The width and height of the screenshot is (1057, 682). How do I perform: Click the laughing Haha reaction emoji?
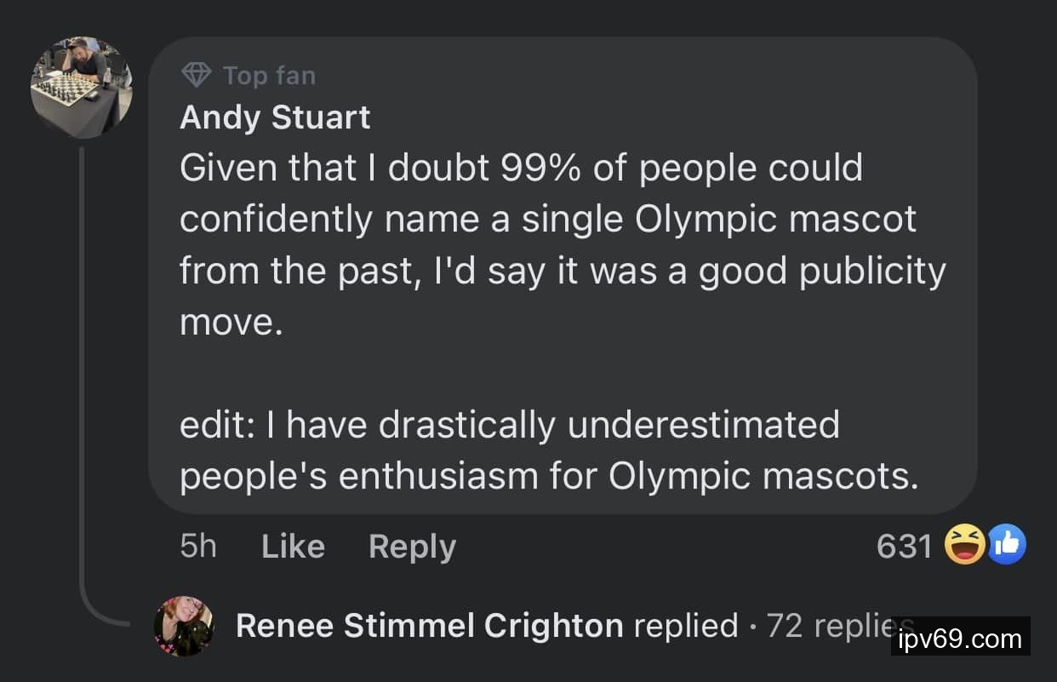pos(965,545)
